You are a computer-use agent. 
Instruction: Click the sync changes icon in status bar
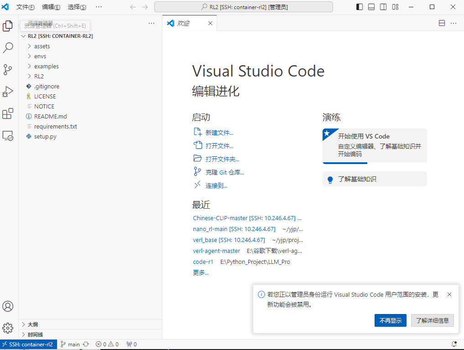click(x=86, y=345)
